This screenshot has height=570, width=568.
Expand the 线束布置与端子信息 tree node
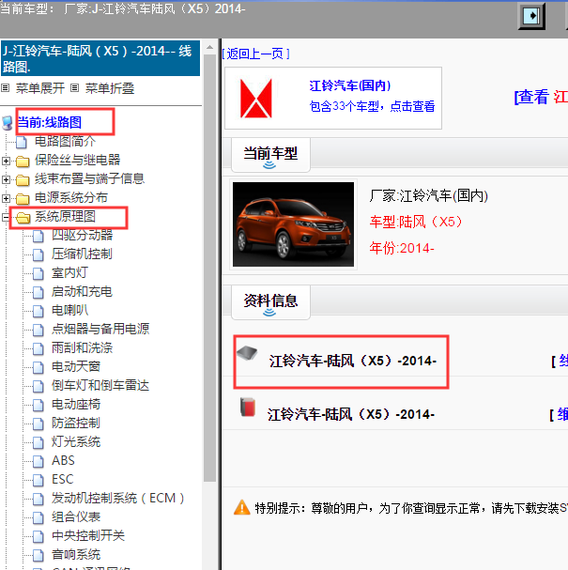(6, 179)
